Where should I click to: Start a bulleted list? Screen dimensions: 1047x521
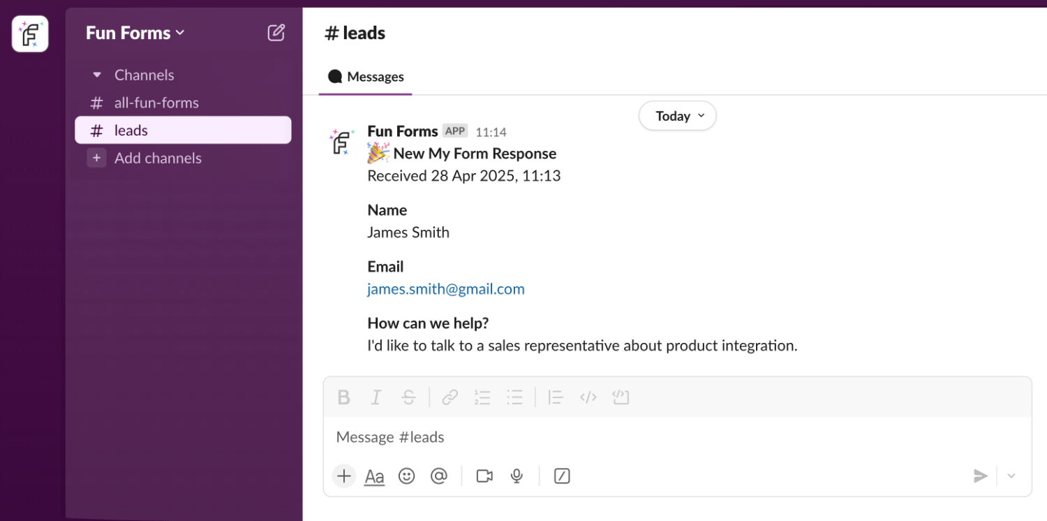[x=515, y=397]
